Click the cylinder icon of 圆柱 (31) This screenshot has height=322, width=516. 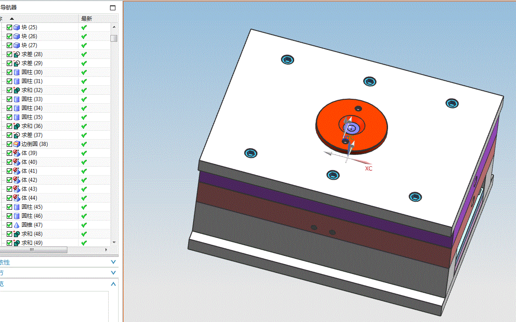tap(17, 81)
